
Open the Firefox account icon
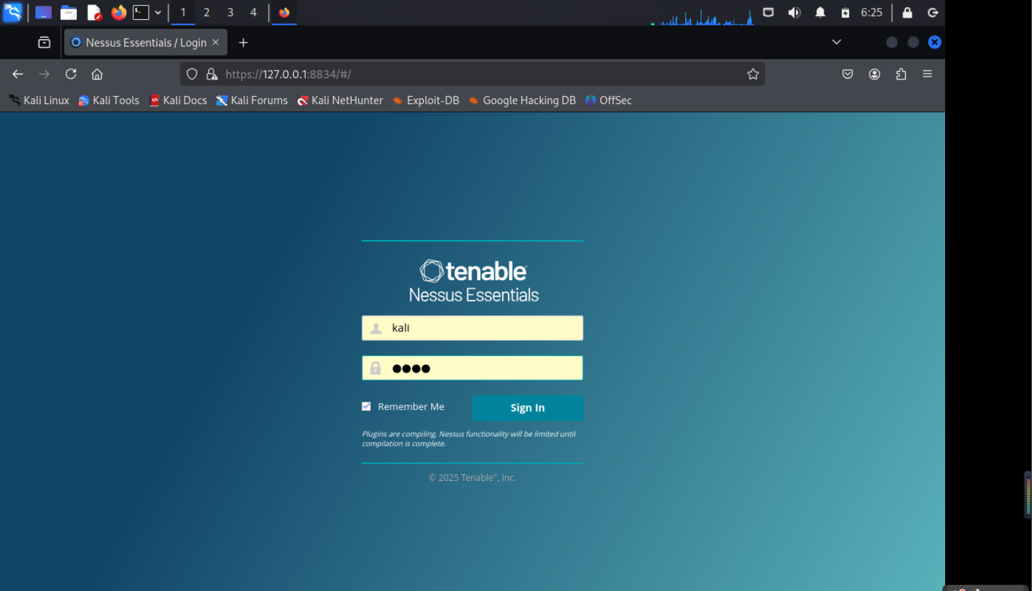pyautogui.click(x=875, y=74)
